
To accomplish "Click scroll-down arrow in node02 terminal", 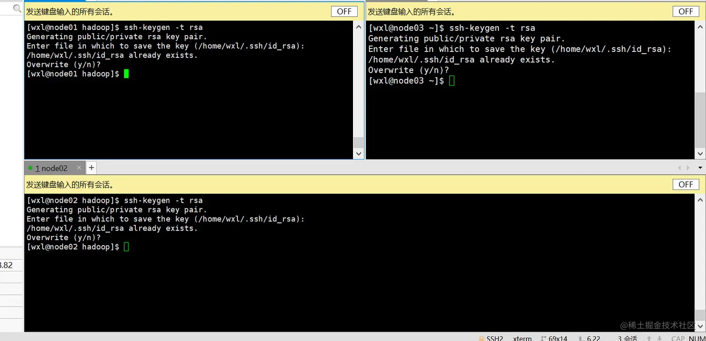I will (x=700, y=327).
